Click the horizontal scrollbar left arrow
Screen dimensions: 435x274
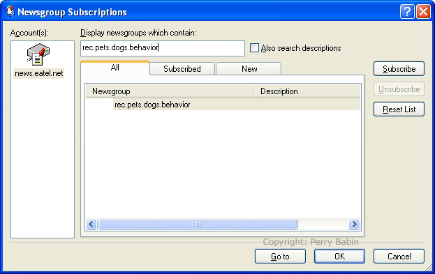(91, 224)
